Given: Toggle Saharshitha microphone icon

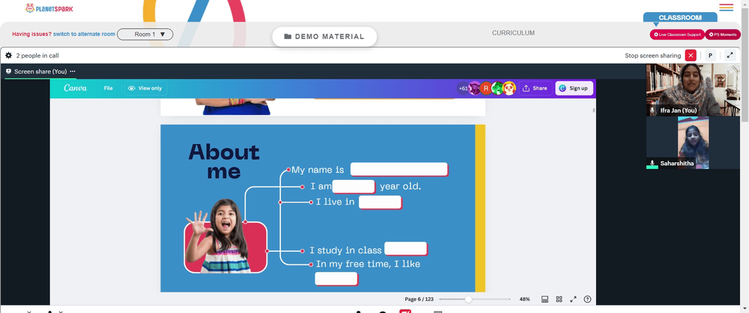Looking at the screenshot, I should pyautogui.click(x=652, y=164).
